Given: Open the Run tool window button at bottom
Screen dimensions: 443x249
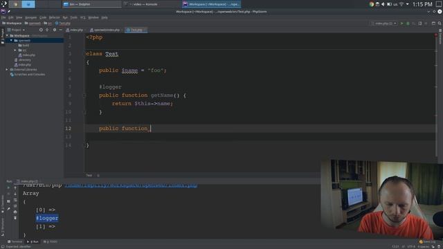Looking at the screenshot, I should pos(33,242).
